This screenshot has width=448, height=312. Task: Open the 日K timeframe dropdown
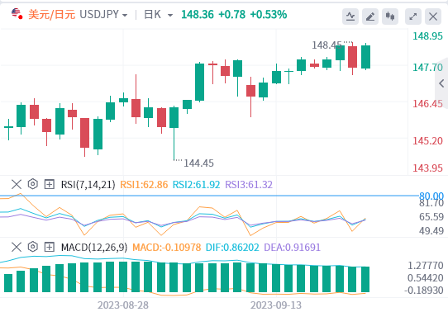tap(158, 14)
